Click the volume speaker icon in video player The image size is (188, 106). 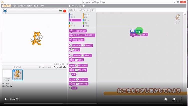(166, 99)
